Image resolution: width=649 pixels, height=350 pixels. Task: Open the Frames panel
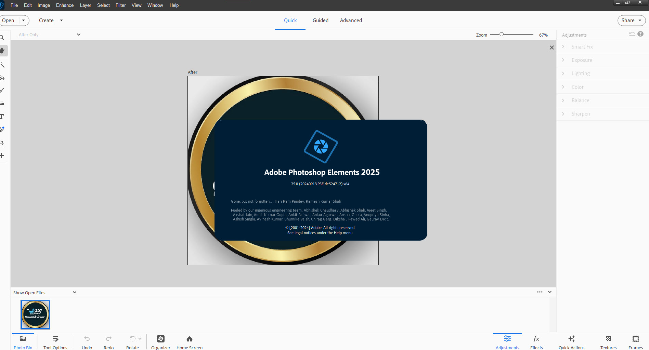click(x=636, y=342)
